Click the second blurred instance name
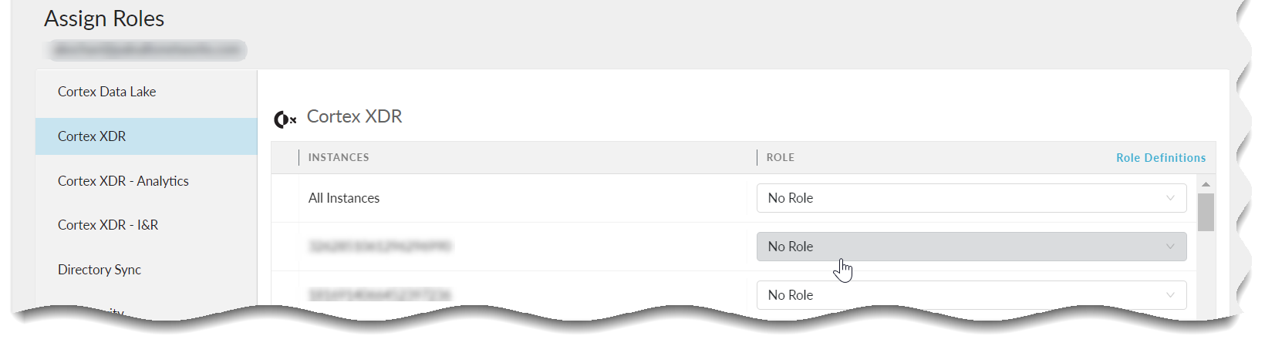The image size is (1265, 346). click(x=380, y=247)
